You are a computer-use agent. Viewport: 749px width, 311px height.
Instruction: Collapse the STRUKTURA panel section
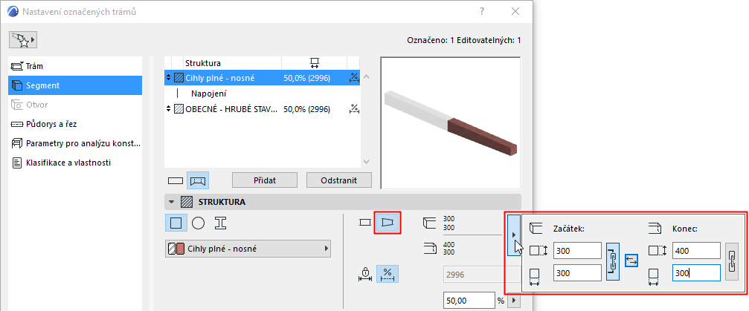click(x=172, y=202)
